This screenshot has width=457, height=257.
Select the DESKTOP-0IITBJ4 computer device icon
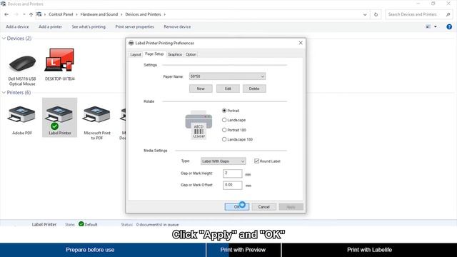click(60, 65)
